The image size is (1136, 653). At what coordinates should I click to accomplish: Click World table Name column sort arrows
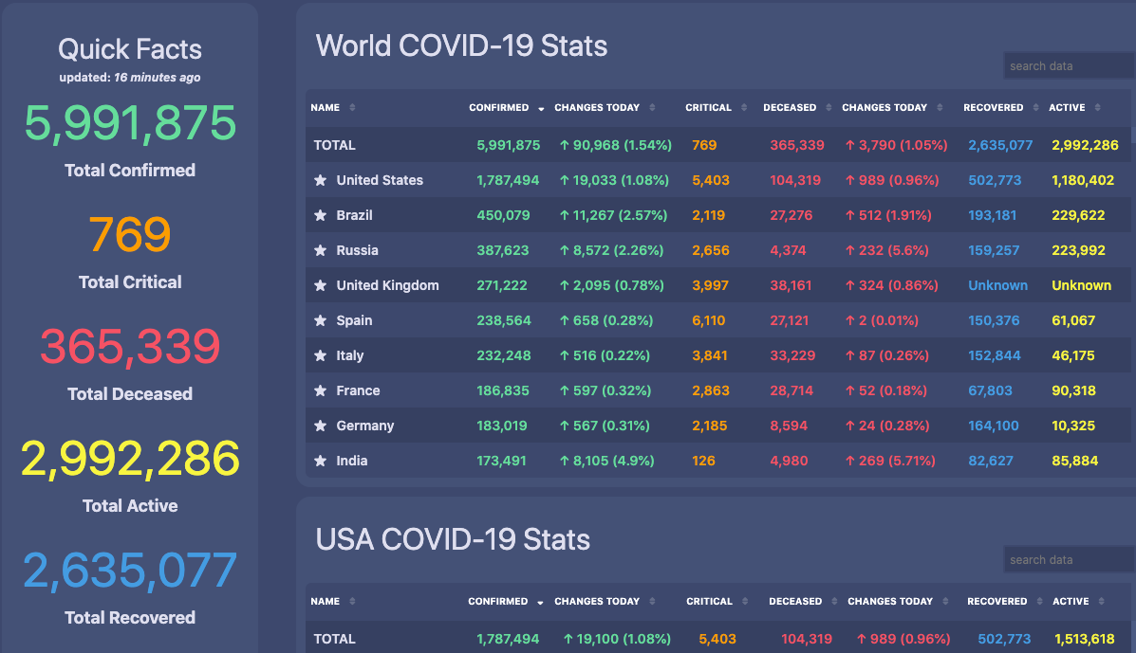(352, 108)
